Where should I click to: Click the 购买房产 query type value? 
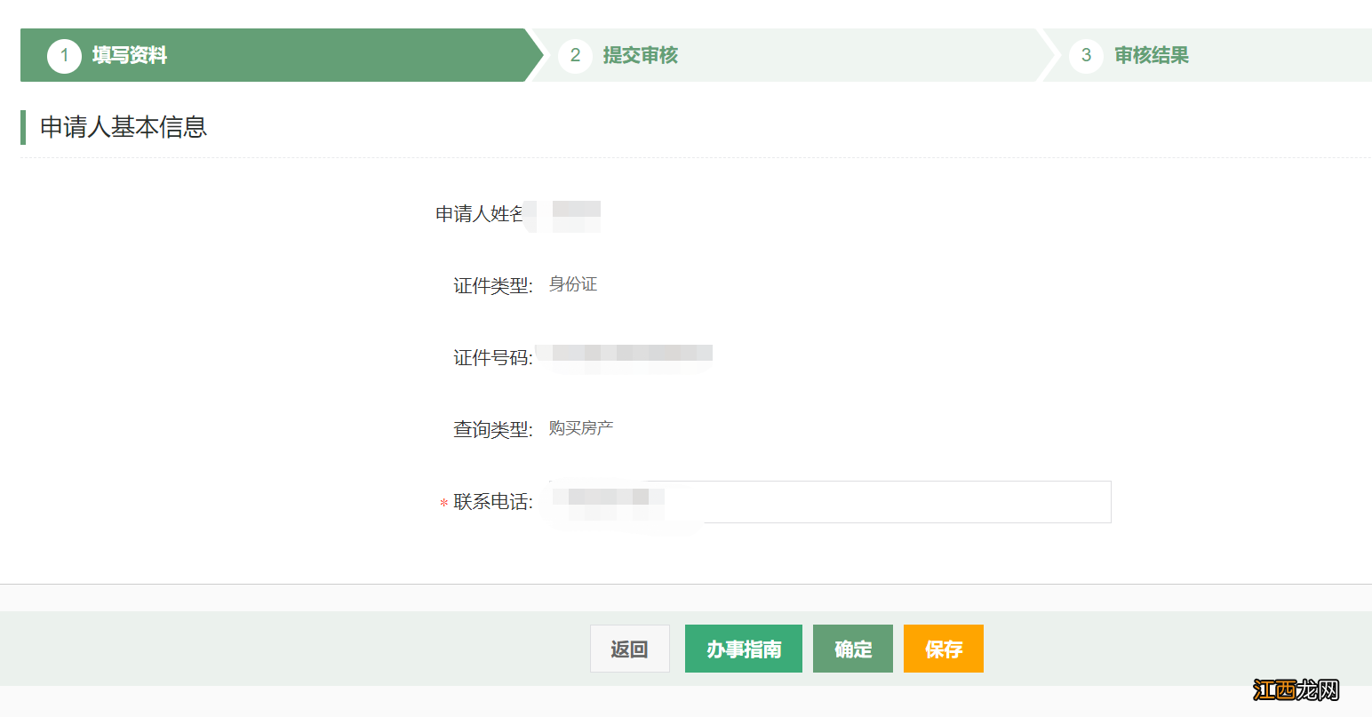pyautogui.click(x=581, y=428)
